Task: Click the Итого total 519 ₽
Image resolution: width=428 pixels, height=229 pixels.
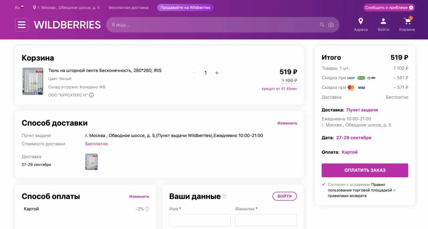Action: pos(399,57)
